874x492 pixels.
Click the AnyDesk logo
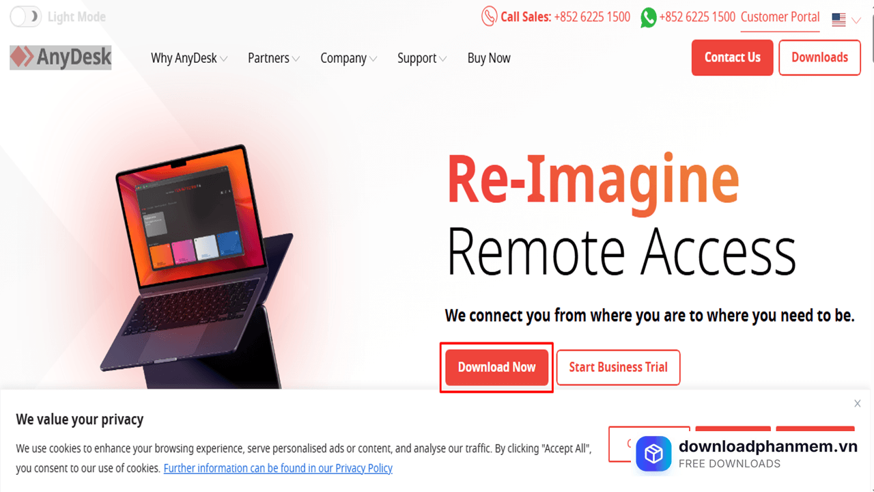61,58
